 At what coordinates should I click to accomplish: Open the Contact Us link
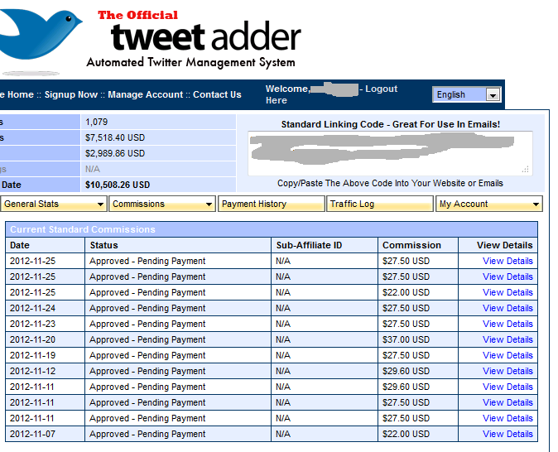click(x=217, y=94)
